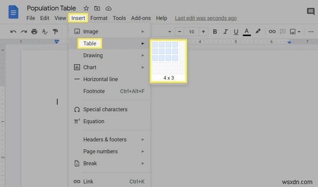This screenshot has height=187, width=318.
Task: Activate the paint format tool
Action: (x=55, y=32)
